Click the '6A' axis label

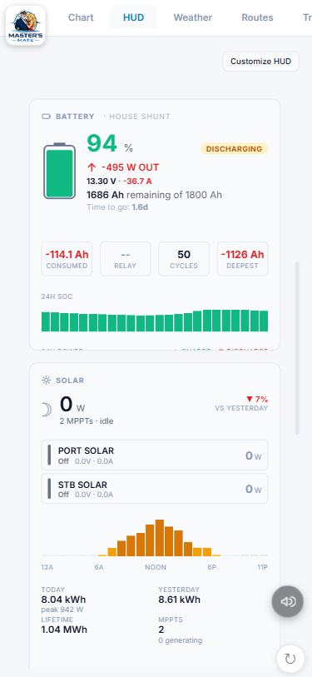(99, 567)
